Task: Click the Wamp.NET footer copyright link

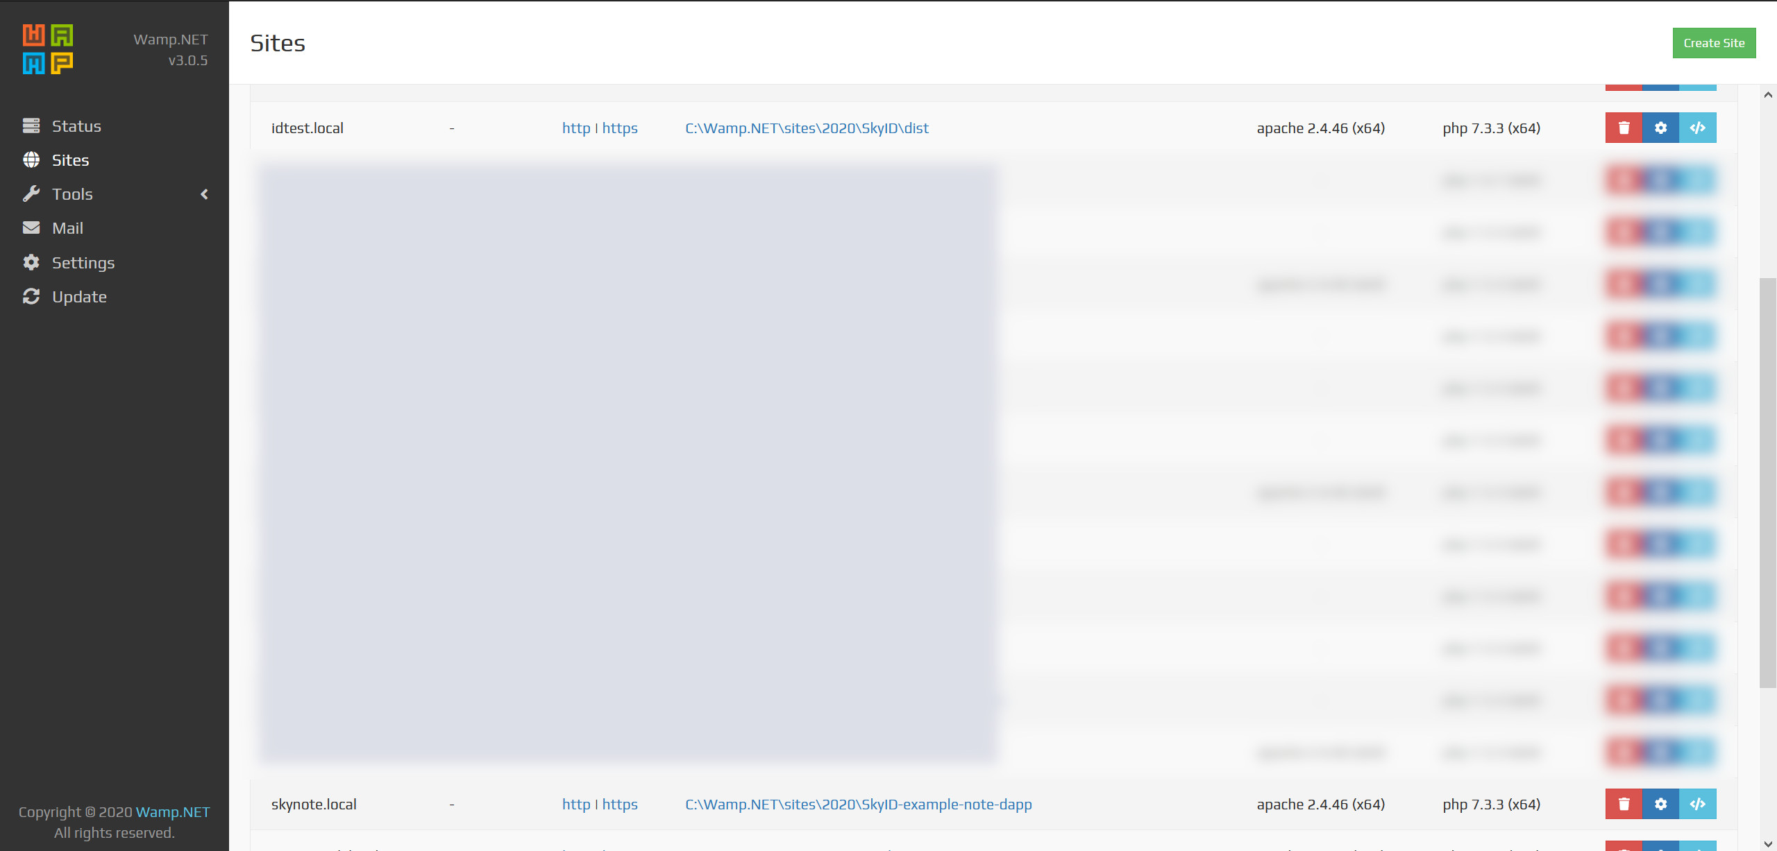Action: 173,812
